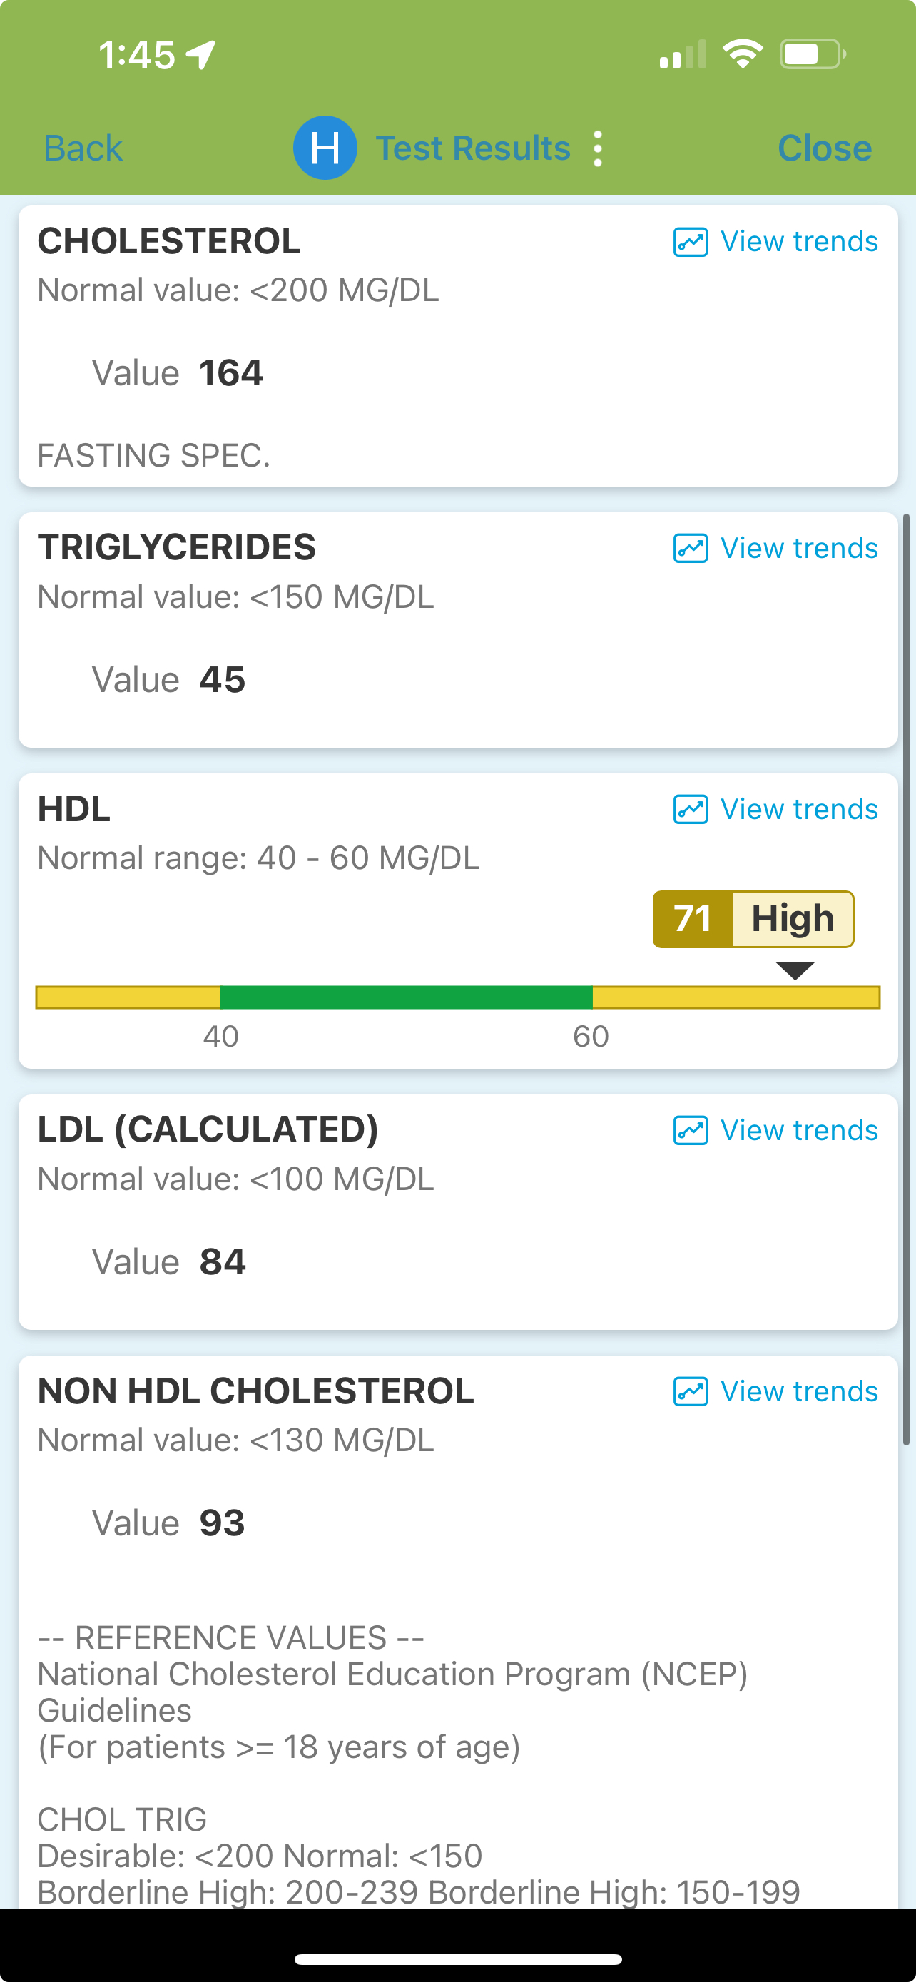Tap the HDL 71 High result badge

click(x=753, y=919)
